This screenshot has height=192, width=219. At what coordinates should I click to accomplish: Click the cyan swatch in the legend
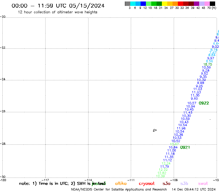click(133, 4)
